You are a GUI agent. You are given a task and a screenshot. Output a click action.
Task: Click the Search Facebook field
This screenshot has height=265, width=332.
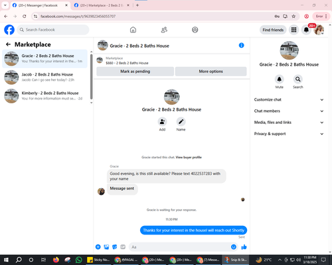[x=53, y=30]
